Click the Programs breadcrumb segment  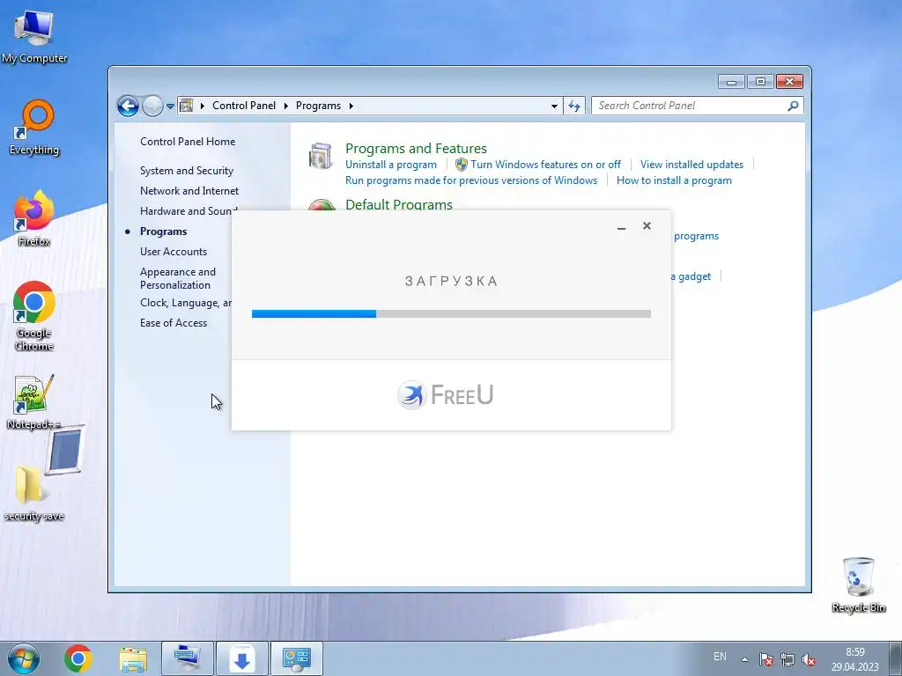point(318,106)
